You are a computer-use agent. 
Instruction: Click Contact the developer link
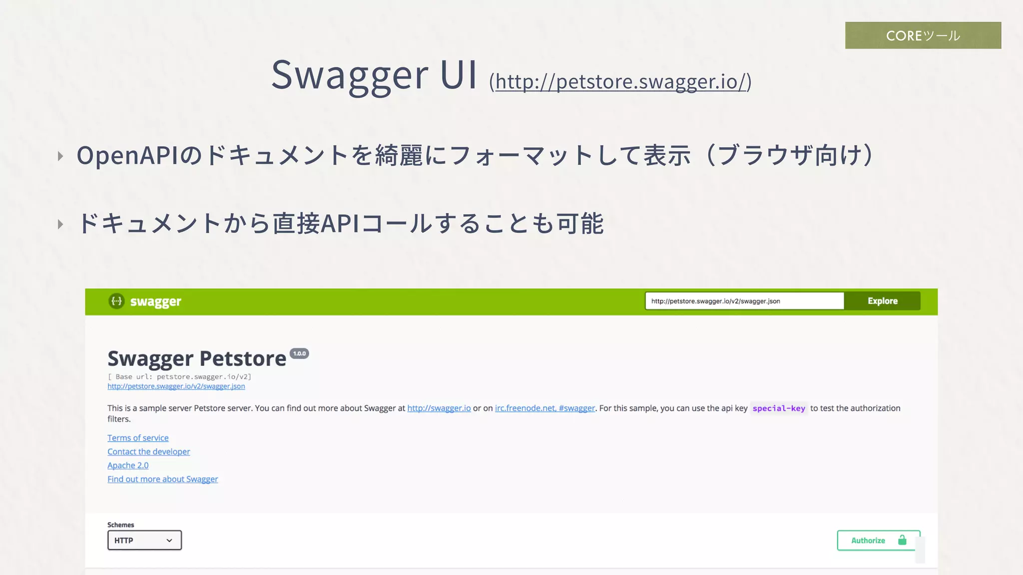point(148,452)
